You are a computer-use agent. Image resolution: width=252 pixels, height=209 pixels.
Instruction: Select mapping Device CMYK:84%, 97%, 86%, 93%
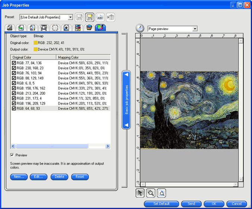coord(83,83)
